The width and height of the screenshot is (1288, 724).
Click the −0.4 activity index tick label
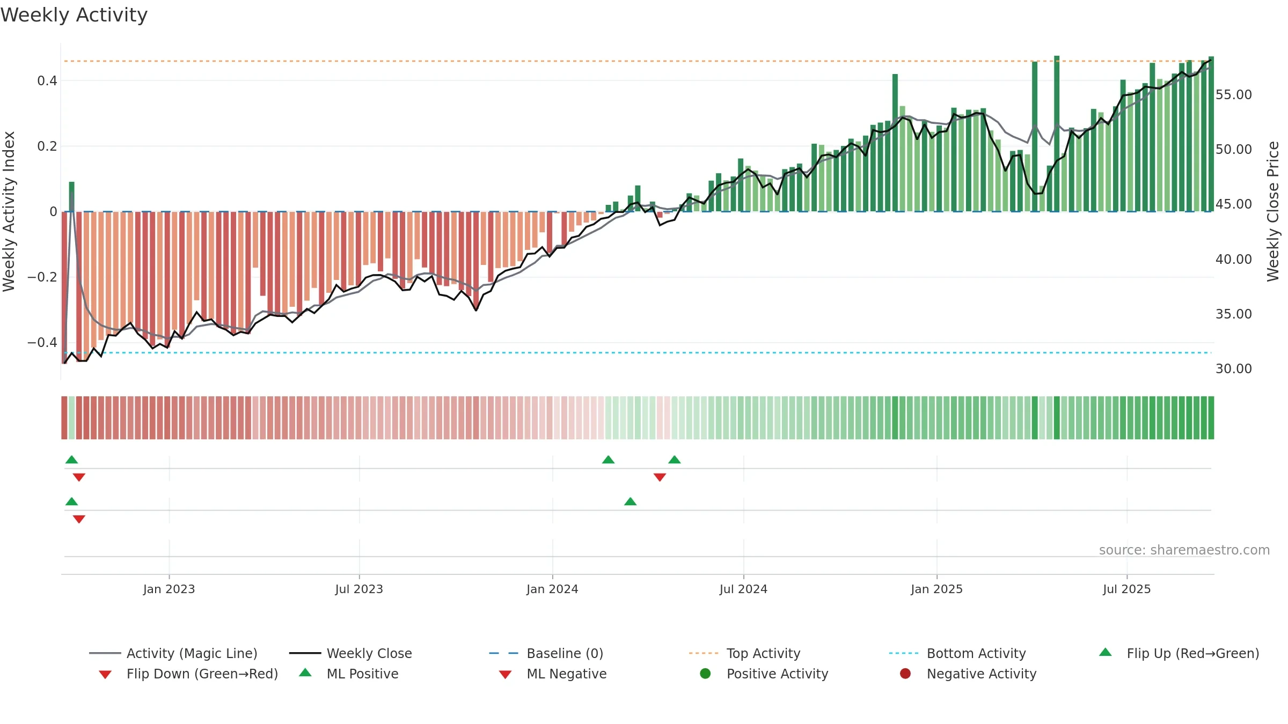[42, 343]
